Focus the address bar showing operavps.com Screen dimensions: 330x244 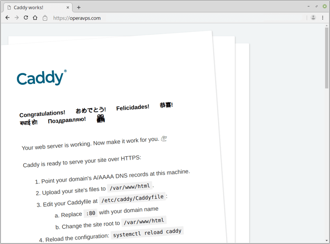[161, 18]
